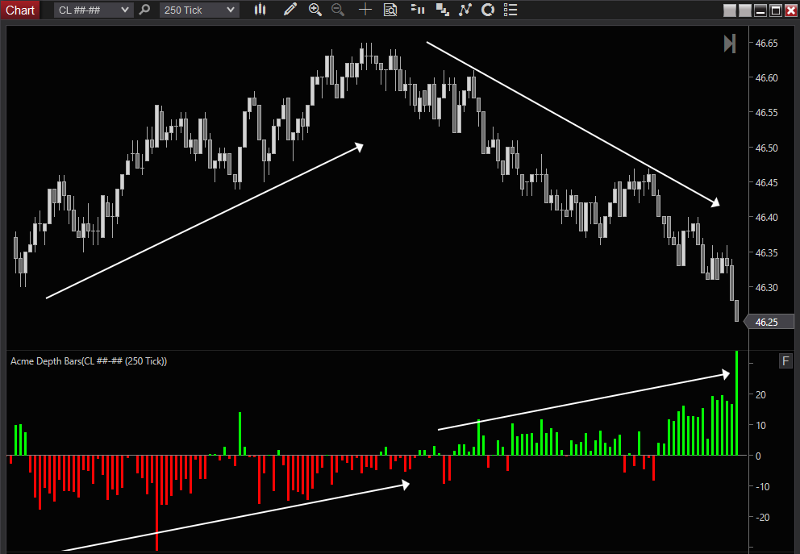800x554 pixels.
Task: Click the 46.50 price axis label
Action: (x=767, y=148)
